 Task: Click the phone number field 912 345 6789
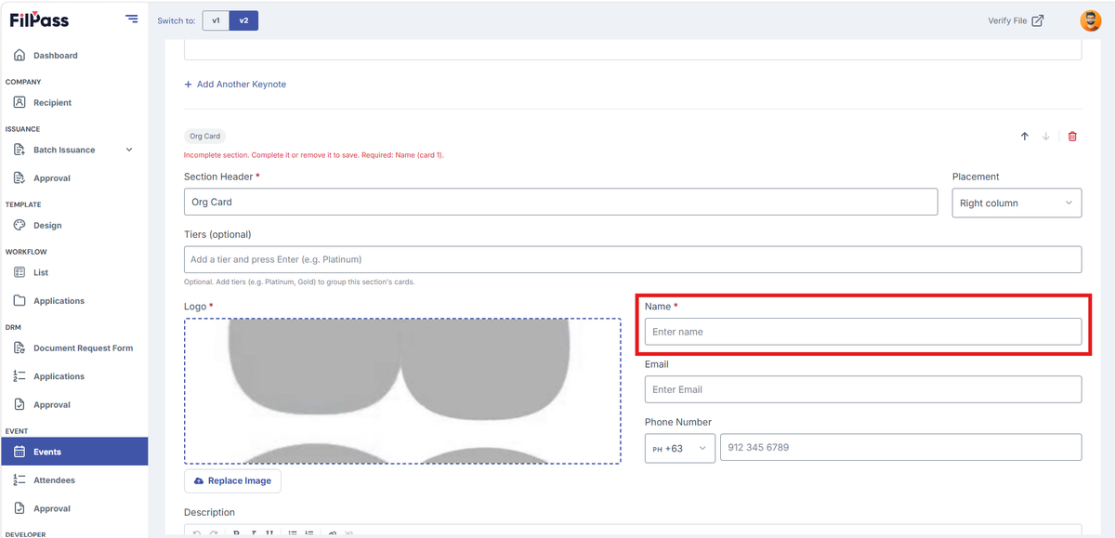coord(901,448)
